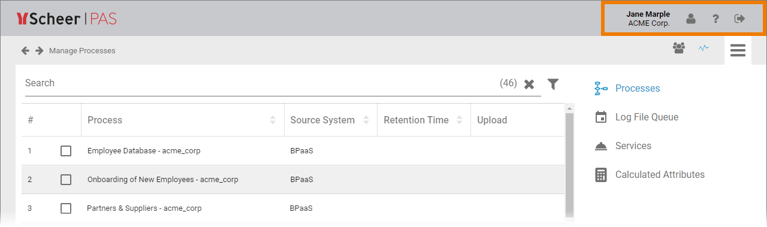
Task: Click the Search input field
Action: click(x=261, y=83)
